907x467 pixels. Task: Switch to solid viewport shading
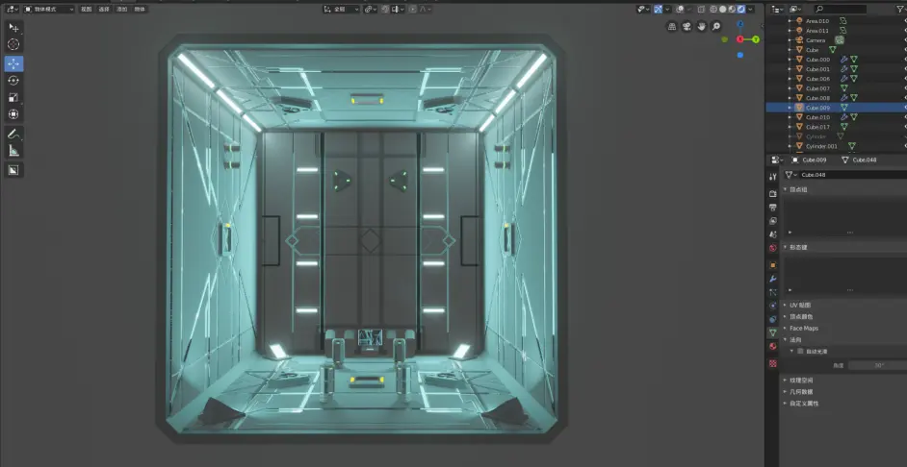click(x=722, y=10)
